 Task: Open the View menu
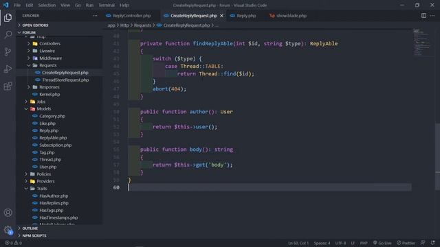pos(65,5)
